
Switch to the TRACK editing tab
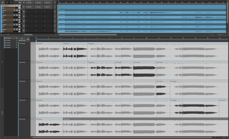click(2, 113)
